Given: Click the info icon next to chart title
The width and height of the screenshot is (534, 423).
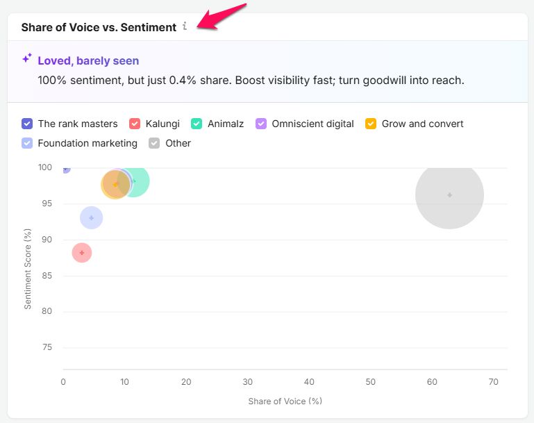Looking at the screenshot, I should (185, 26).
